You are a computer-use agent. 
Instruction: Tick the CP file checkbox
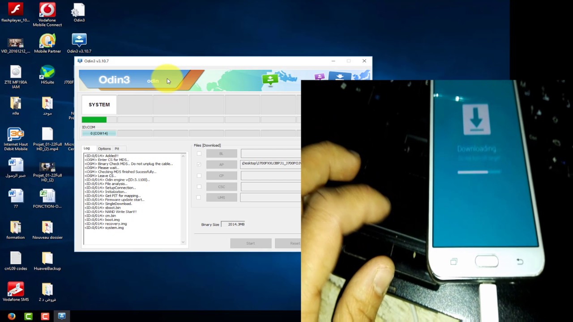tap(199, 175)
